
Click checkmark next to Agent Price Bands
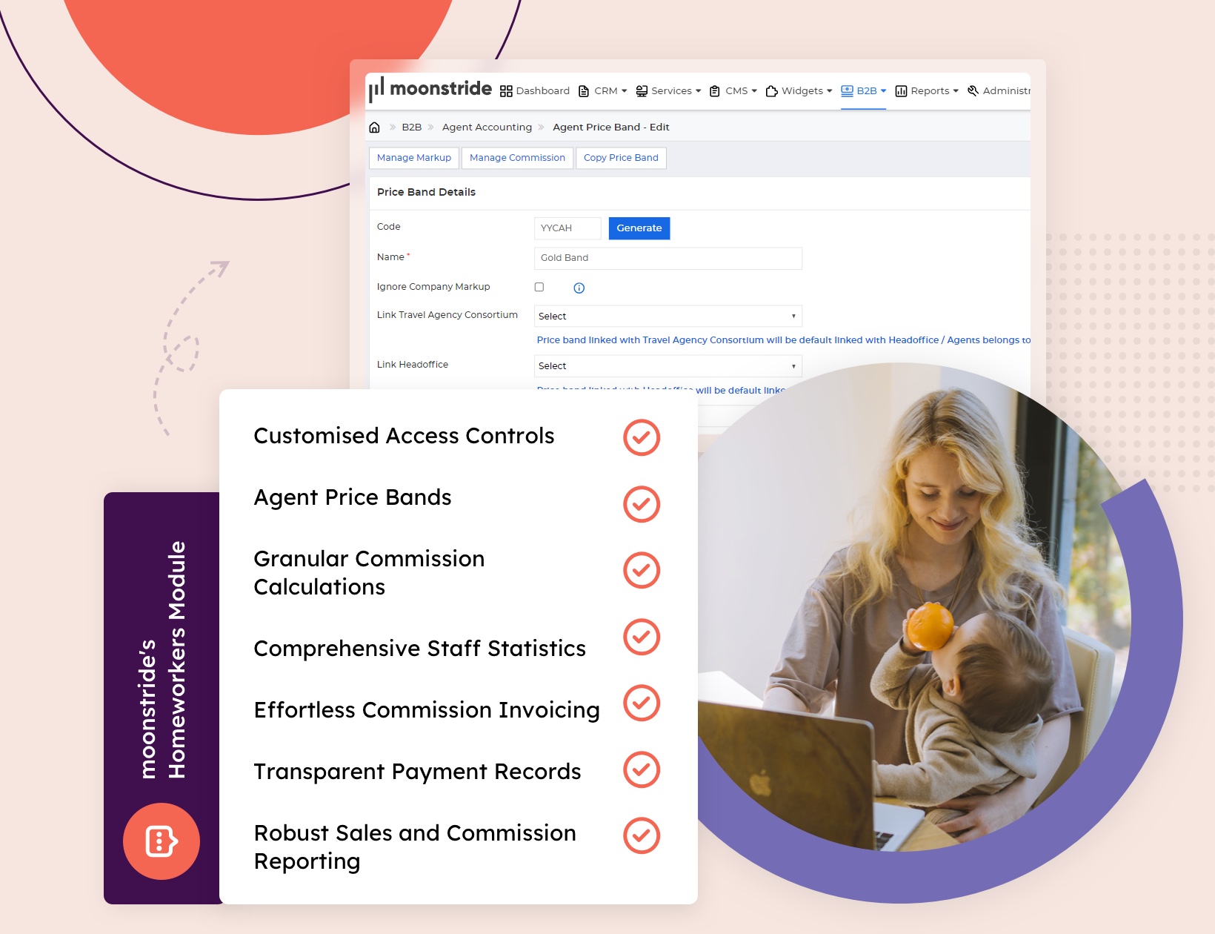coord(642,504)
